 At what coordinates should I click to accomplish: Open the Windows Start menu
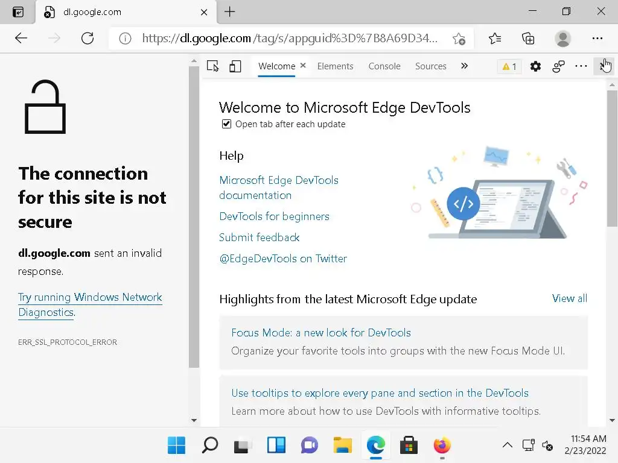[x=176, y=446]
